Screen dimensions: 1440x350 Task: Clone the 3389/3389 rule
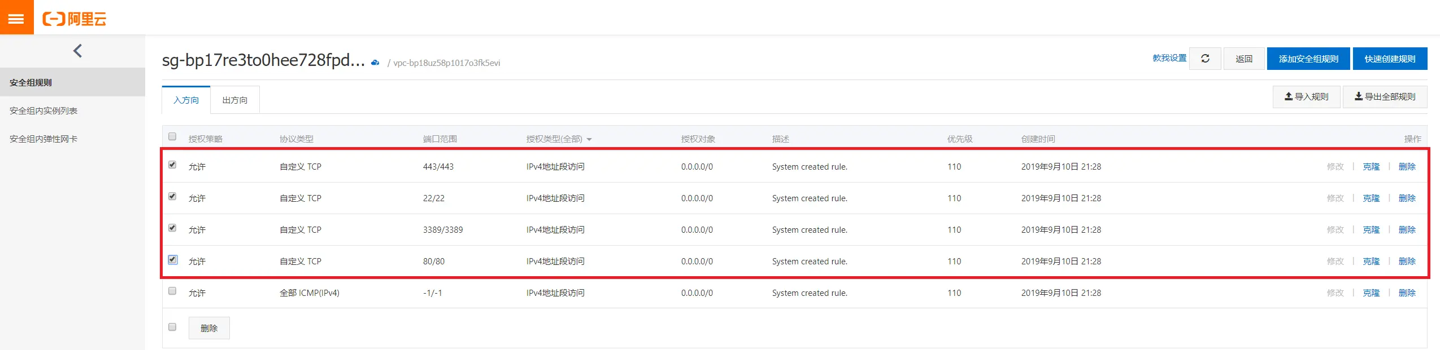(x=1371, y=229)
